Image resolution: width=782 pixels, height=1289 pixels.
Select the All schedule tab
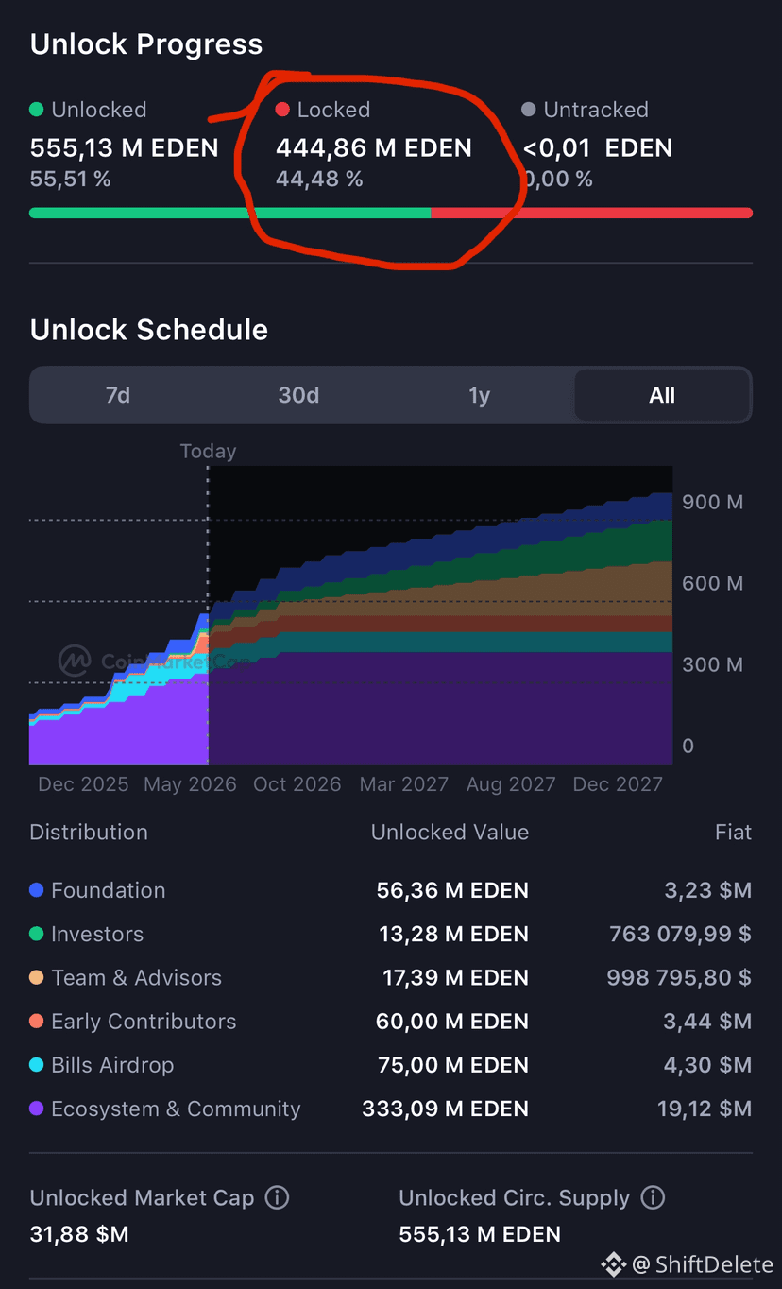[x=662, y=395]
